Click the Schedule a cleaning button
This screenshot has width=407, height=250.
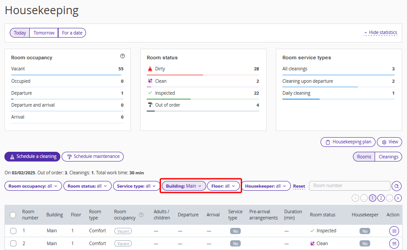point(32,157)
